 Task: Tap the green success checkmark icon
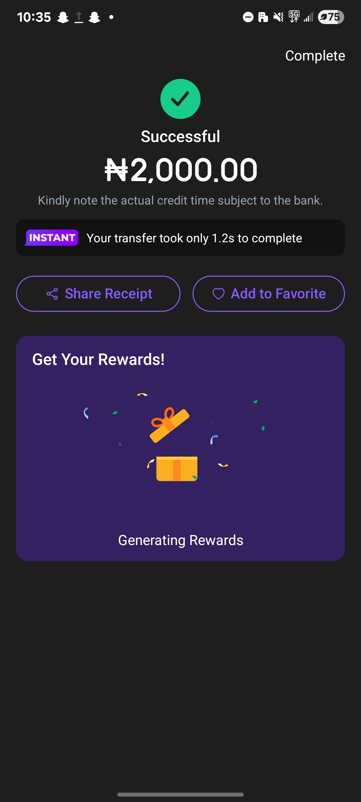180,99
